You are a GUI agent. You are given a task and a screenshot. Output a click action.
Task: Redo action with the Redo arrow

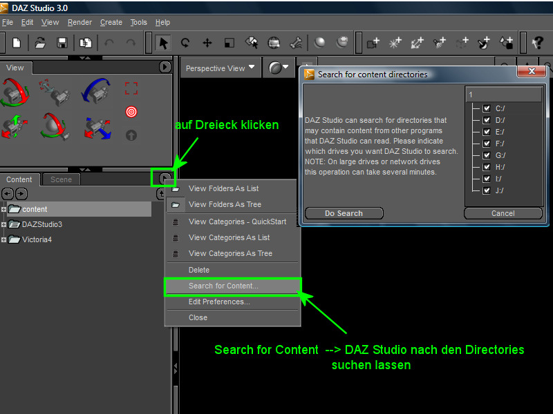tap(131, 43)
